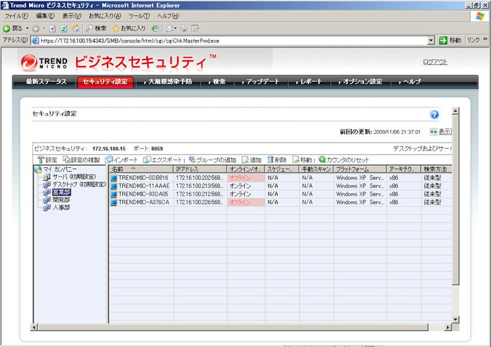Click グループの追加 toolbar item
Image resolution: width=492 pixels, height=347 pixels.
212,160
